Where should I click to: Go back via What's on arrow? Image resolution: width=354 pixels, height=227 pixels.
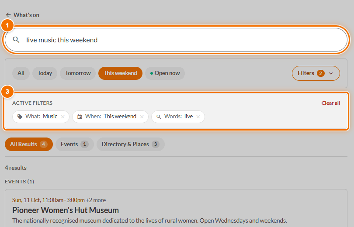8,15
